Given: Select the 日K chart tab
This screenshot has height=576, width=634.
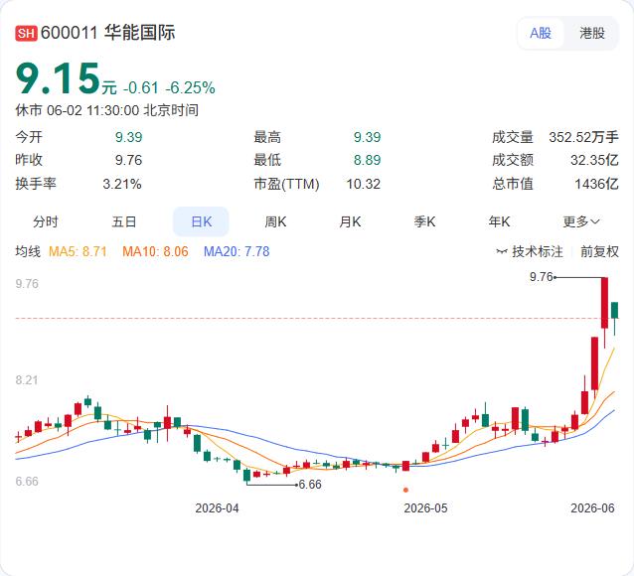Looking at the screenshot, I should [x=201, y=221].
